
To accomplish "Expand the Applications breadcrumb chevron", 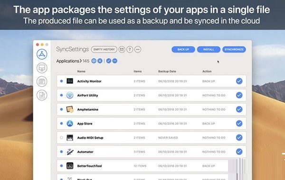I will pyautogui.click(x=81, y=61).
